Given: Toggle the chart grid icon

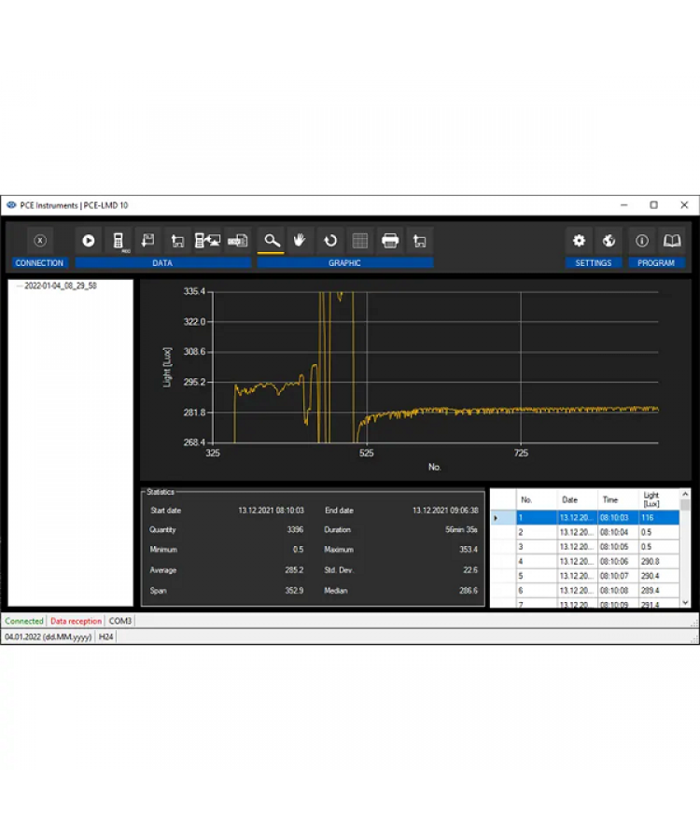Looking at the screenshot, I should pos(359,240).
